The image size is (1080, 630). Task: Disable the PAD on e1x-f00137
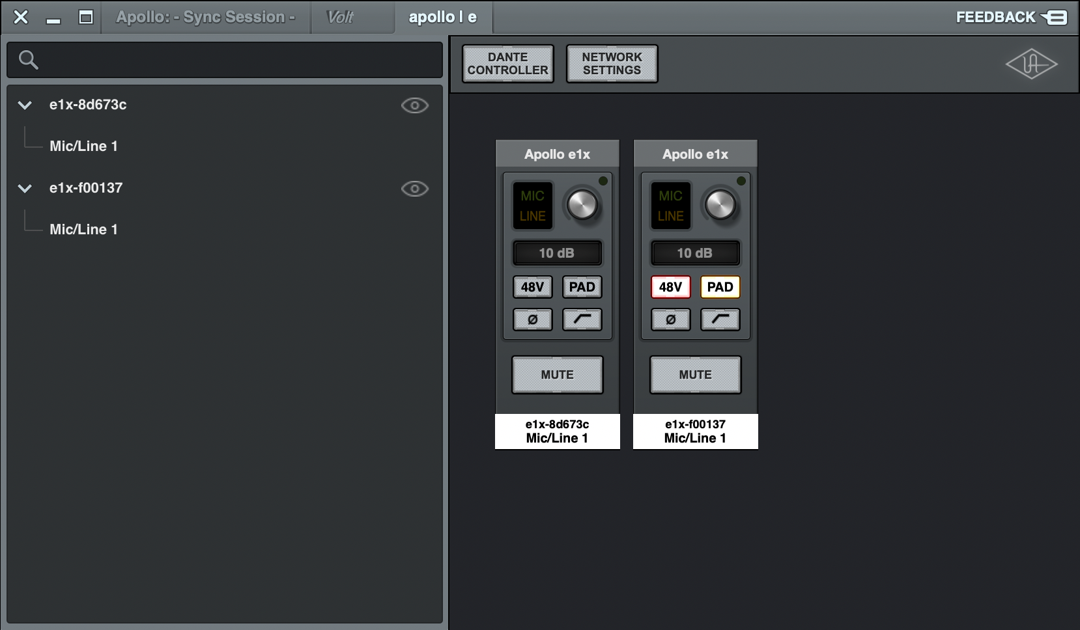click(720, 287)
